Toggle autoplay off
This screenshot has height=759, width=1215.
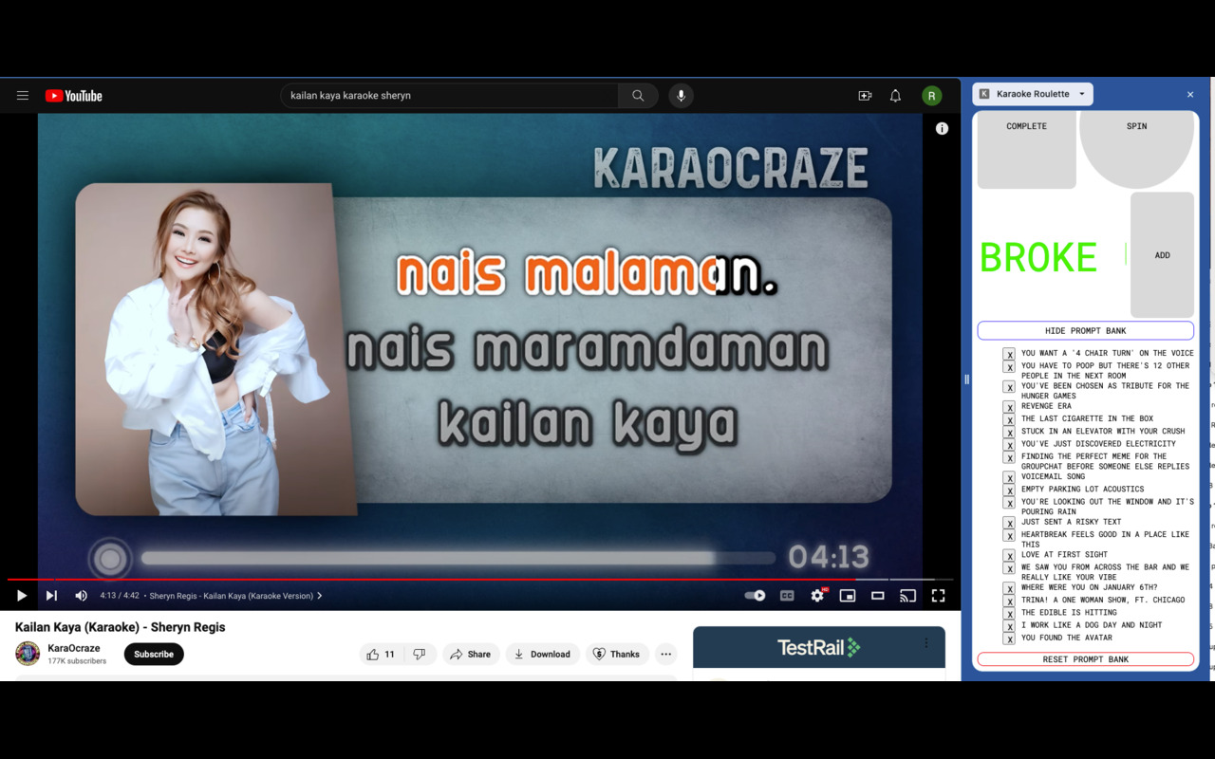click(755, 596)
